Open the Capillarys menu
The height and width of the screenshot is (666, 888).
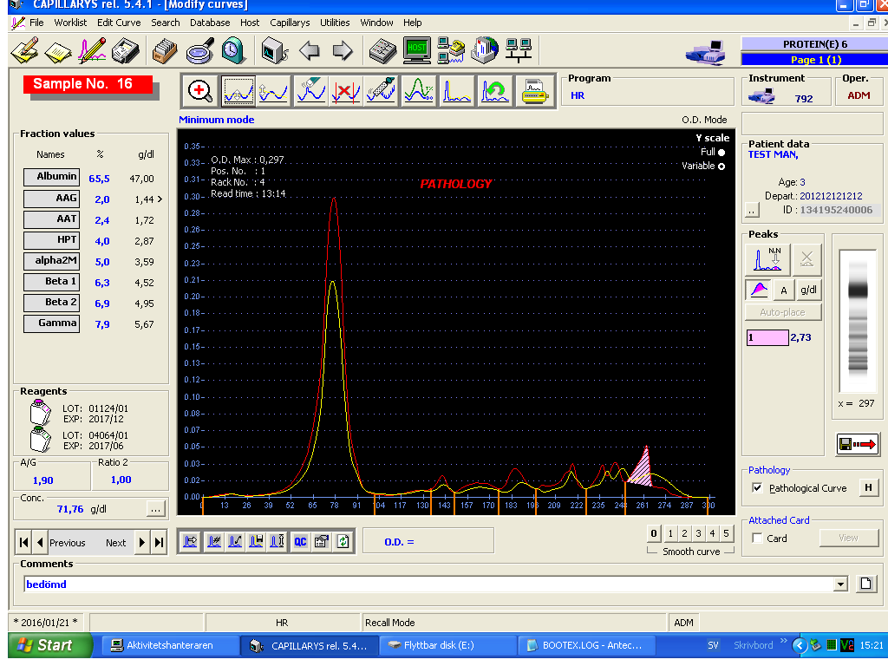290,23
